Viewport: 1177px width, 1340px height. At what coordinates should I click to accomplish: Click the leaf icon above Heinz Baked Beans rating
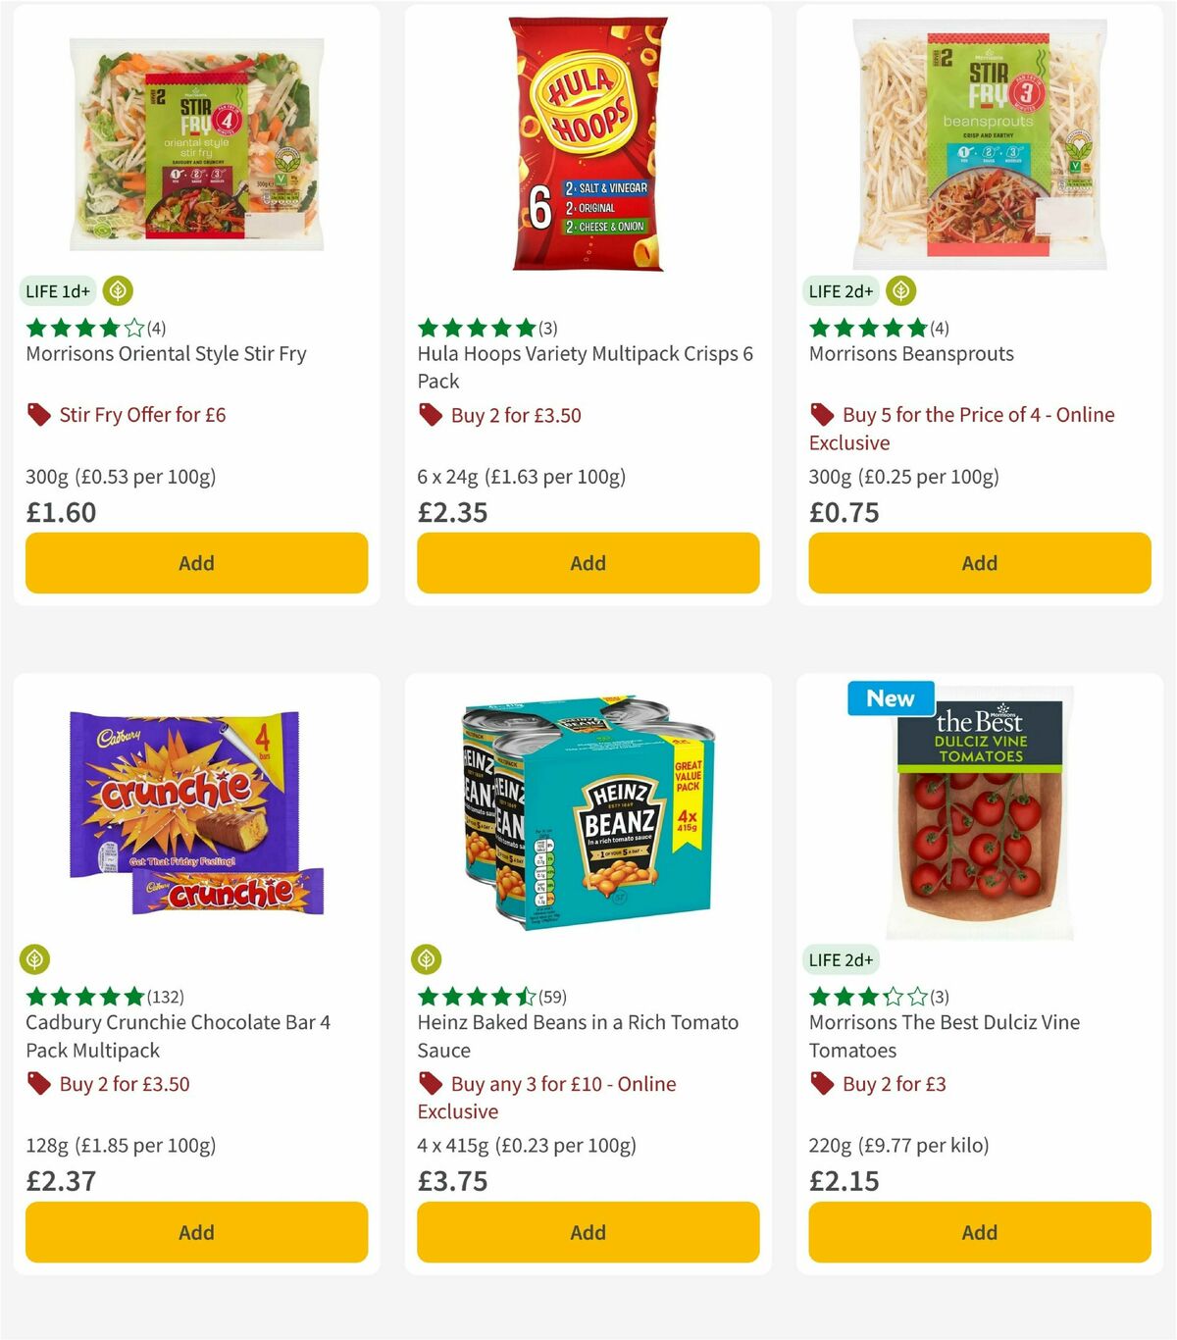pyautogui.click(x=429, y=959)
